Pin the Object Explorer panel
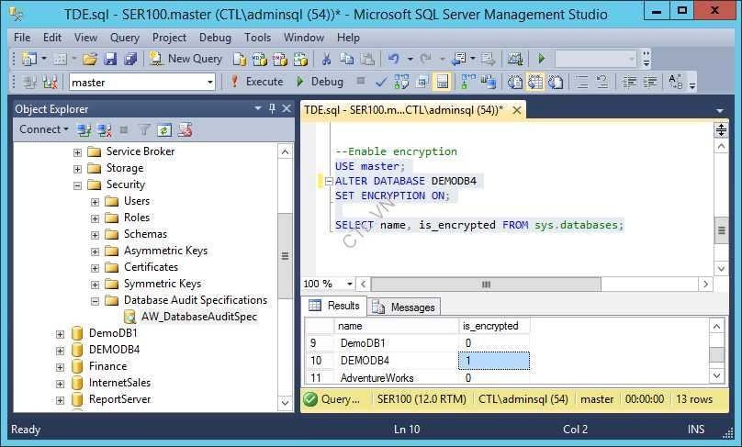742x447 pixels. (x=272, y=109)
